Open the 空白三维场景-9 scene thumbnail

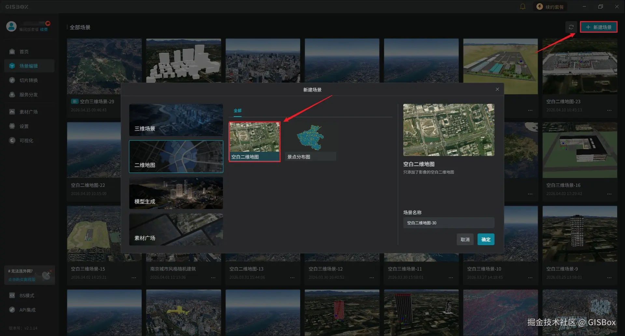click(580, 233)
